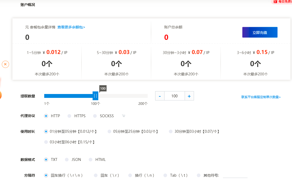292x180 pixels.
Task: Click the shopping cart icon beside SOCKS5
Action: pyautogui.click(x=124, y=116)
